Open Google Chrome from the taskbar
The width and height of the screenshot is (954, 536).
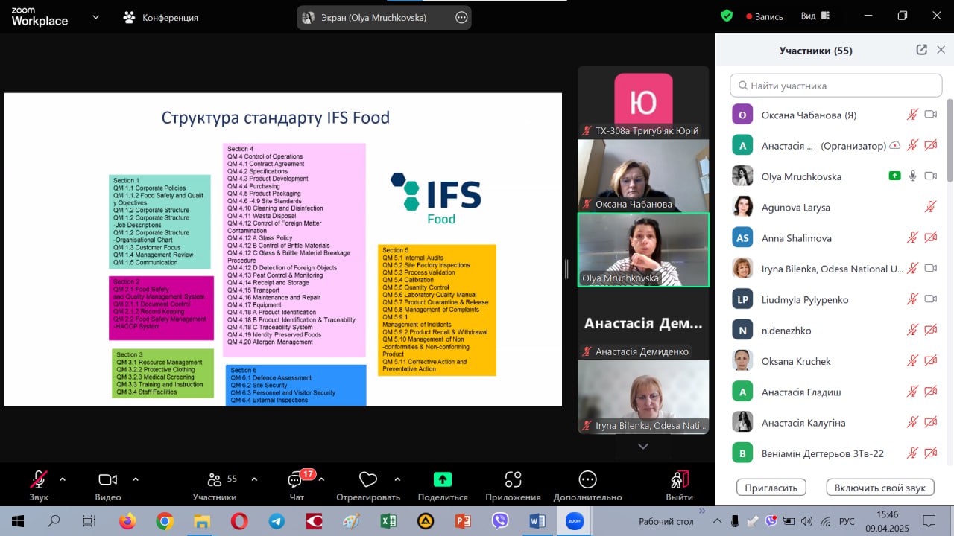coord(165,521)
